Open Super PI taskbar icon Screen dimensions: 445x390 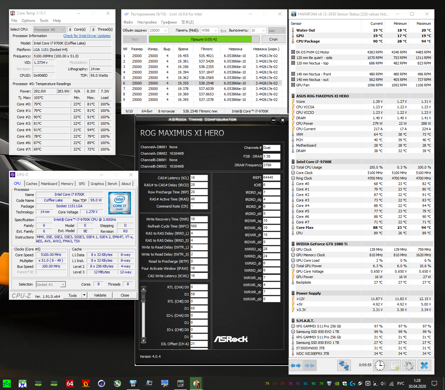pyautogui.click(x=23, y=384)
